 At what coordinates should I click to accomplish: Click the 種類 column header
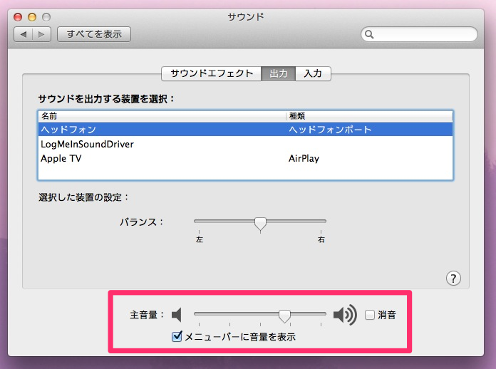(369, 116)
